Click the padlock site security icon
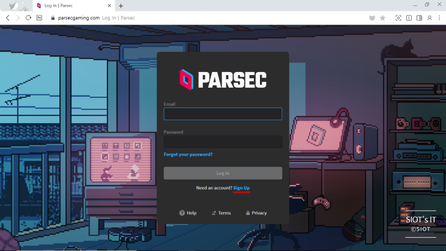Viewport: 446px width, 251px height. click(x=53, y=18)
